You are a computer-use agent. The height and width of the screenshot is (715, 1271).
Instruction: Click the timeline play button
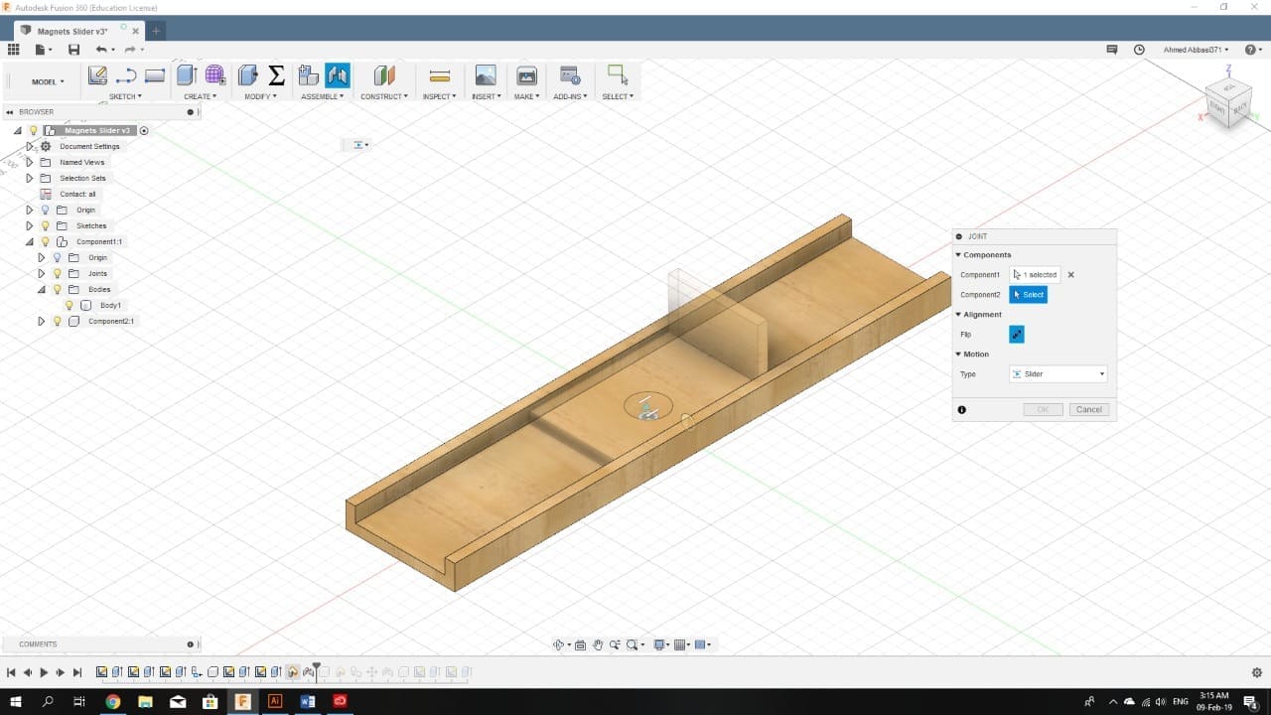[44, 672]
